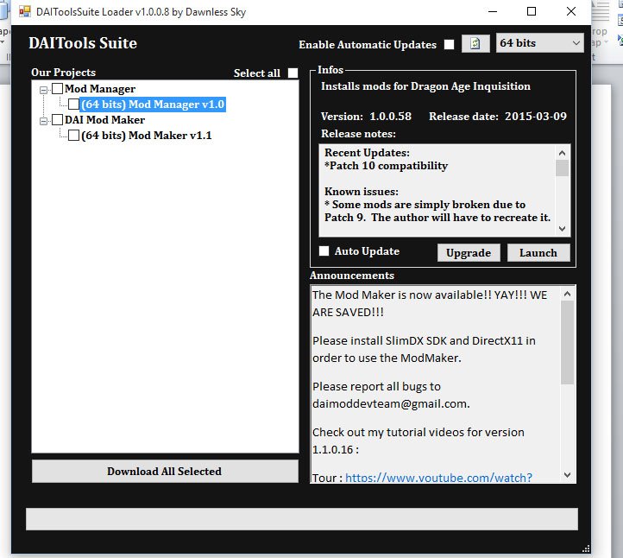Collapse the Mod Manager tree node
623x558 pixels.
coord(43,90)
